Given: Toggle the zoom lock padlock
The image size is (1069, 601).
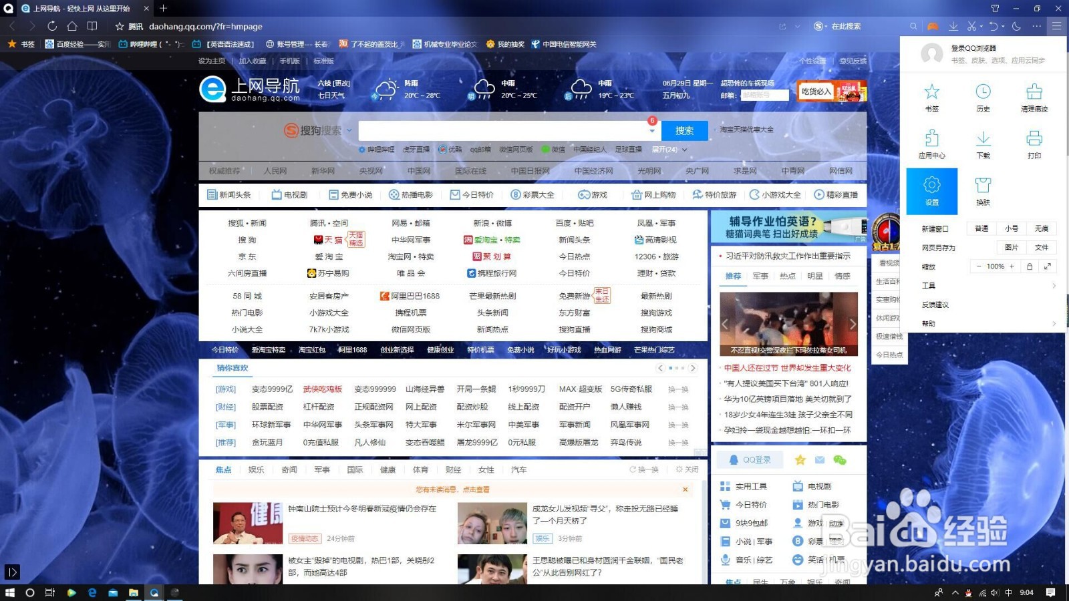Looking at the screenshot, I should point(1030,266).
